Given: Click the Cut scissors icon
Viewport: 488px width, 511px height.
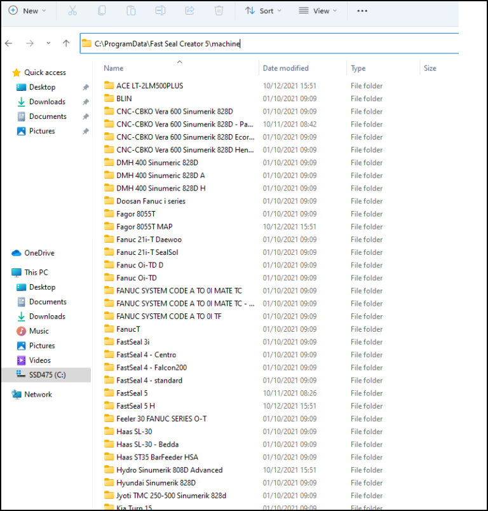Looking at the screenshot, I should 72,11.
